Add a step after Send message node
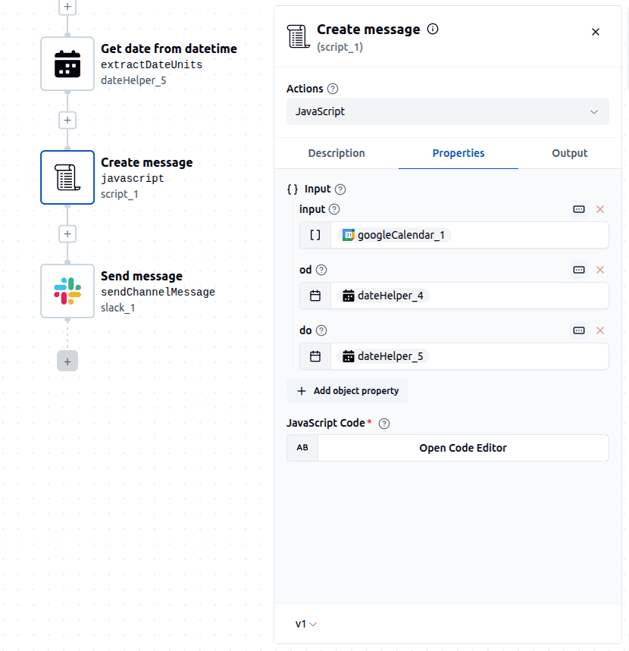629x651 pixels. click(x=67, y=361)
